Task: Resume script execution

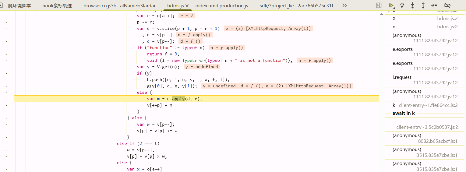Action: pos(391,5)
